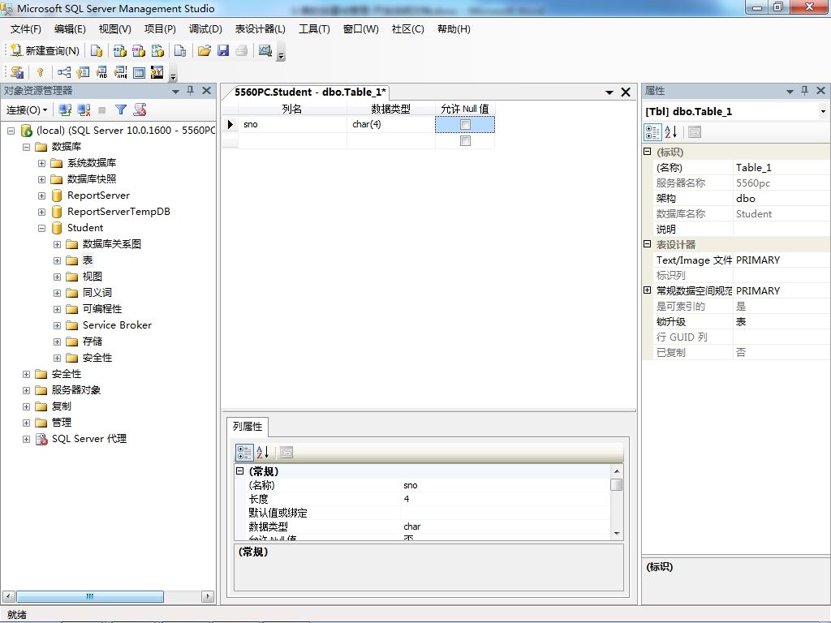Click the char(4) data type cell
This screenshot has height=623, width=831.
point(391,124)
